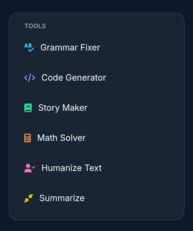Click the word "Code" in the second tool
The image size is (193, 231).
52,77
